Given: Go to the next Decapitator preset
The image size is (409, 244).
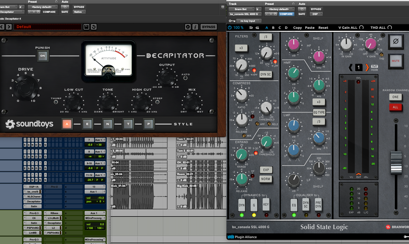Looking at the screenshot, I should click(9, 27).
